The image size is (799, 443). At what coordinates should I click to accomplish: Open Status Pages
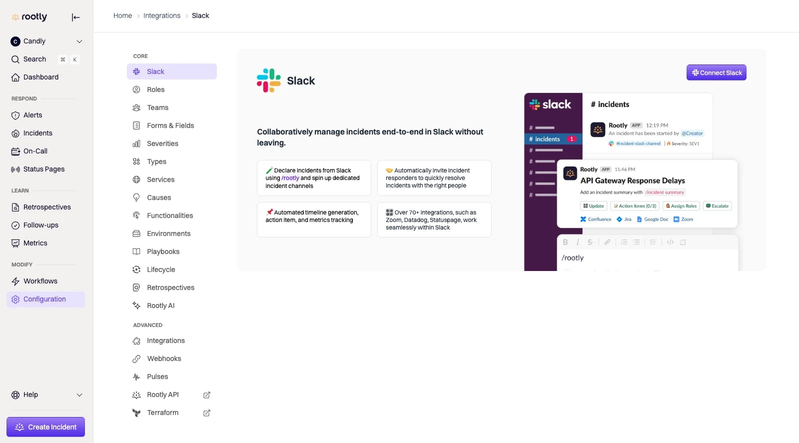(x=46, y=169)
